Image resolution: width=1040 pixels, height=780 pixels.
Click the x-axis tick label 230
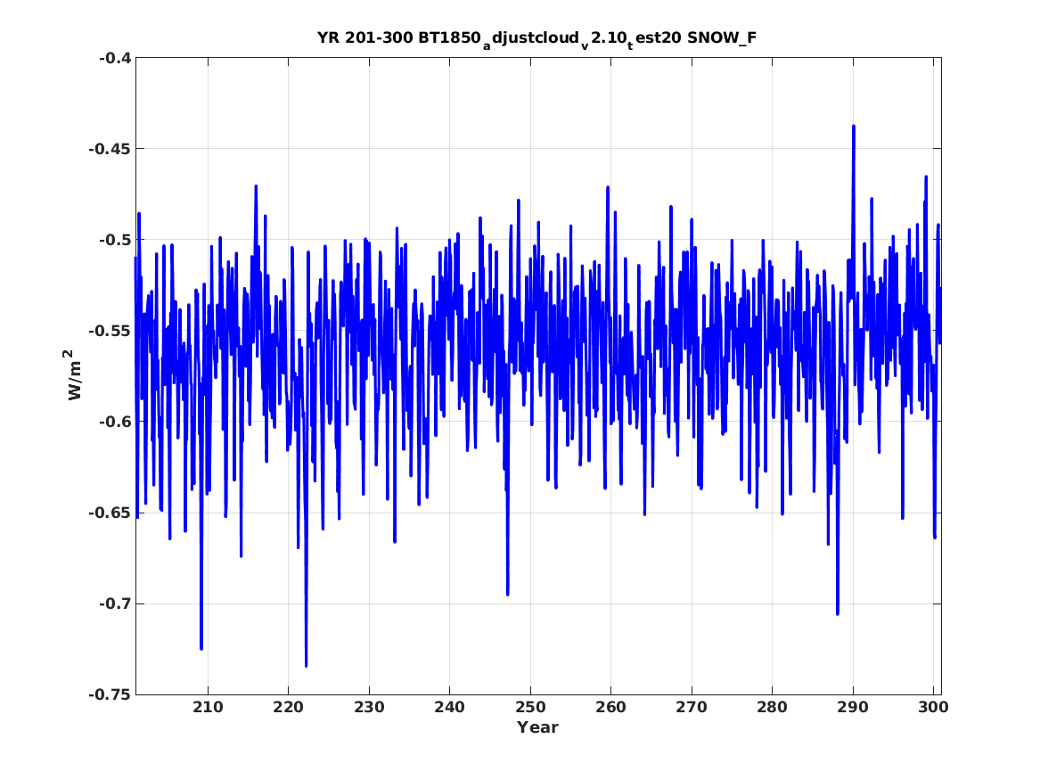[369, 707]
